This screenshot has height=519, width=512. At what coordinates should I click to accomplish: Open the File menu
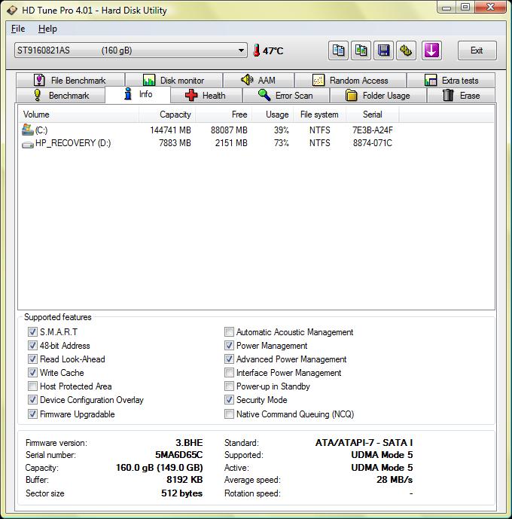tap(18, 29)
